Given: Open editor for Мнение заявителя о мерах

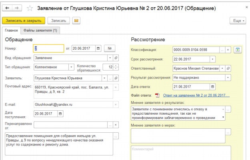Looking at the screenshot, I should (x=228, y=132).
